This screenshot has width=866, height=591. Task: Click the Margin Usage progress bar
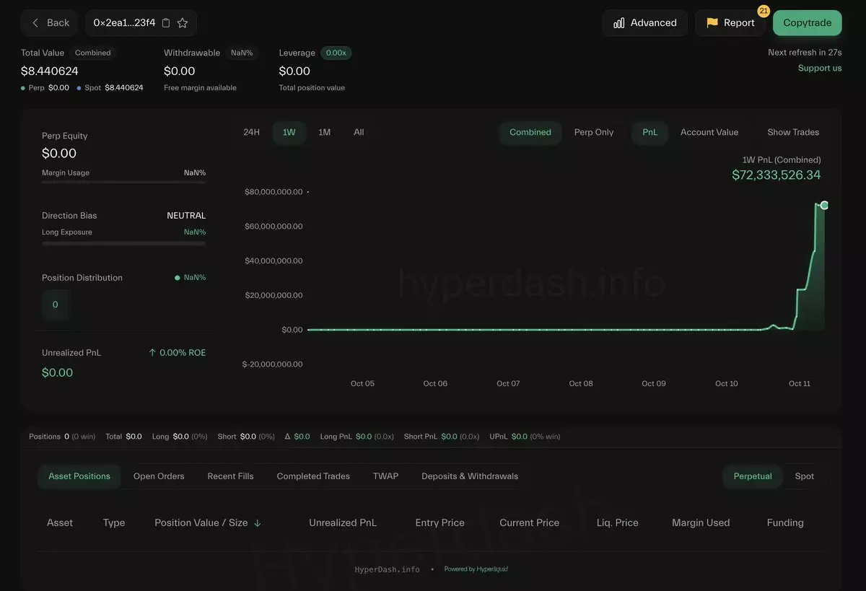point(123,183)
